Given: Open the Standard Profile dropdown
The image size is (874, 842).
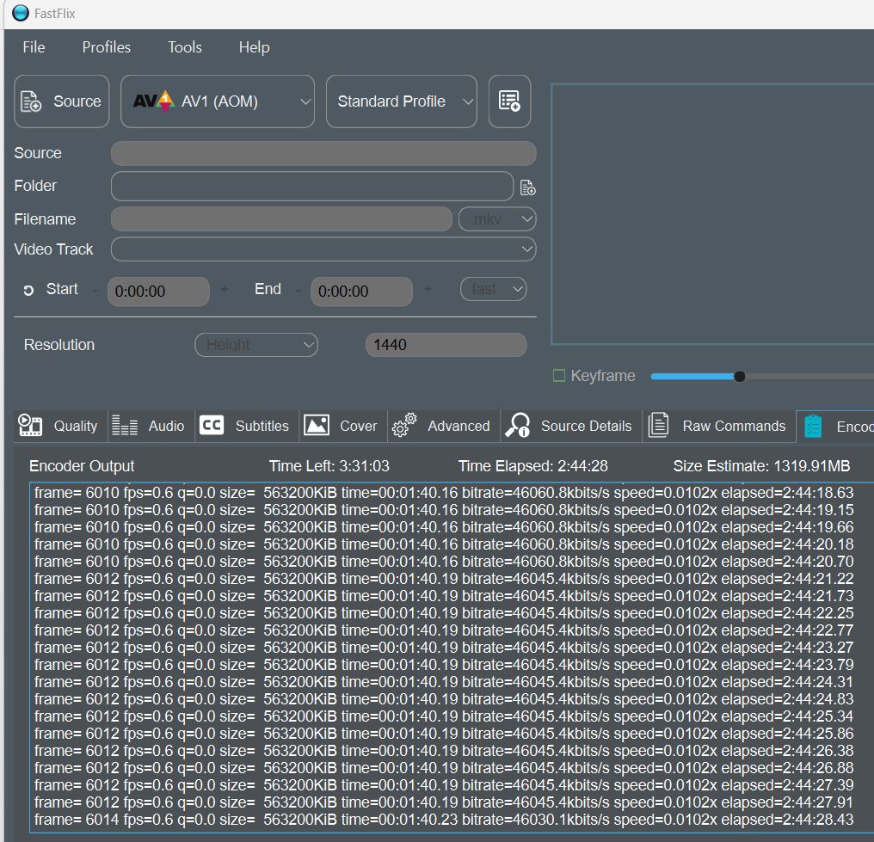Looking at the screenshot, I should click(401, 101).
